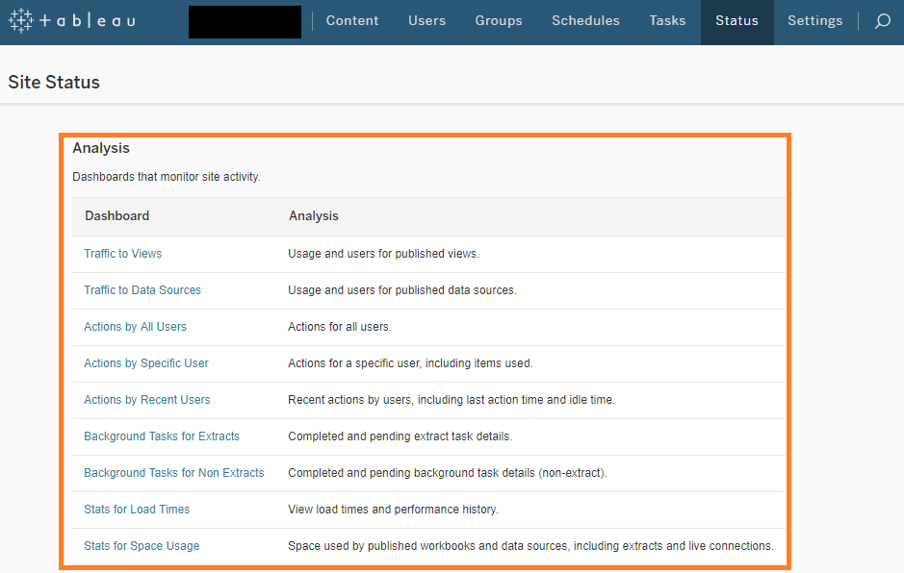Open Actions by Specific User link
Viewport: 904px width, 573px height.
click(x=146, y=363)
